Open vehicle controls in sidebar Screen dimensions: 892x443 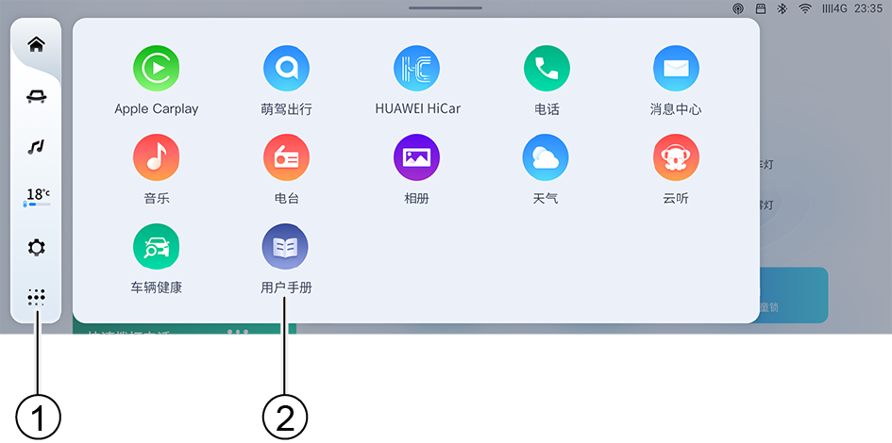pyautogui.click(x=37, y=95)
